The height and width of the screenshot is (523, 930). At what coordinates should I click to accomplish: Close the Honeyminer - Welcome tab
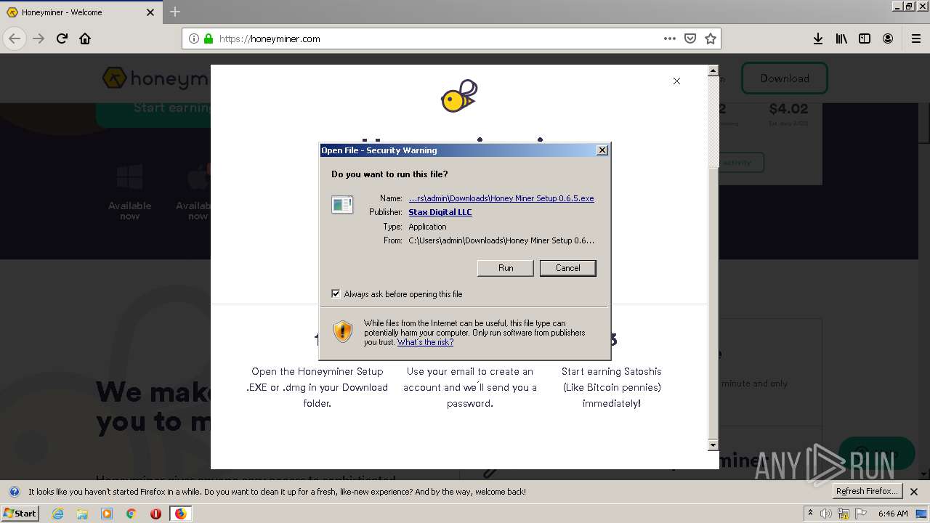(x=150, y=12)
